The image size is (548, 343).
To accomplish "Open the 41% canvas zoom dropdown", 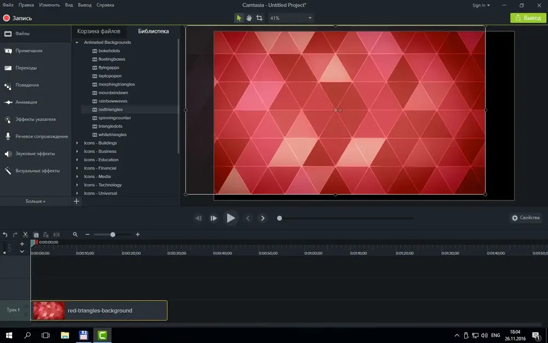I will tap(290, 18).
